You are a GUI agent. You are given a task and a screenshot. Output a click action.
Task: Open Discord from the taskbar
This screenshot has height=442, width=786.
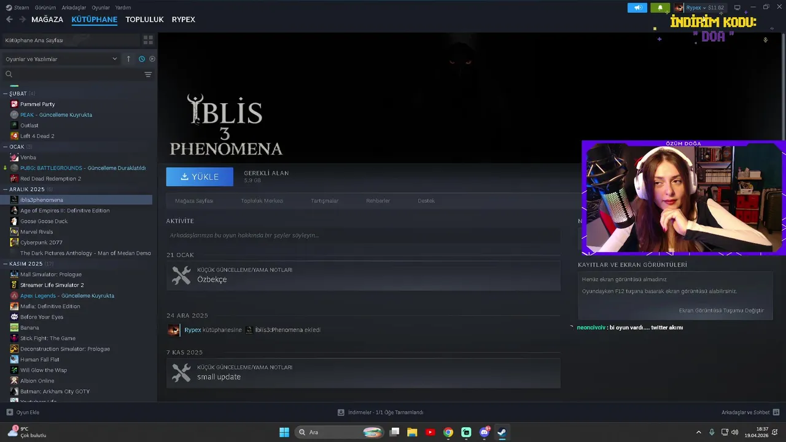pos(484,432)
